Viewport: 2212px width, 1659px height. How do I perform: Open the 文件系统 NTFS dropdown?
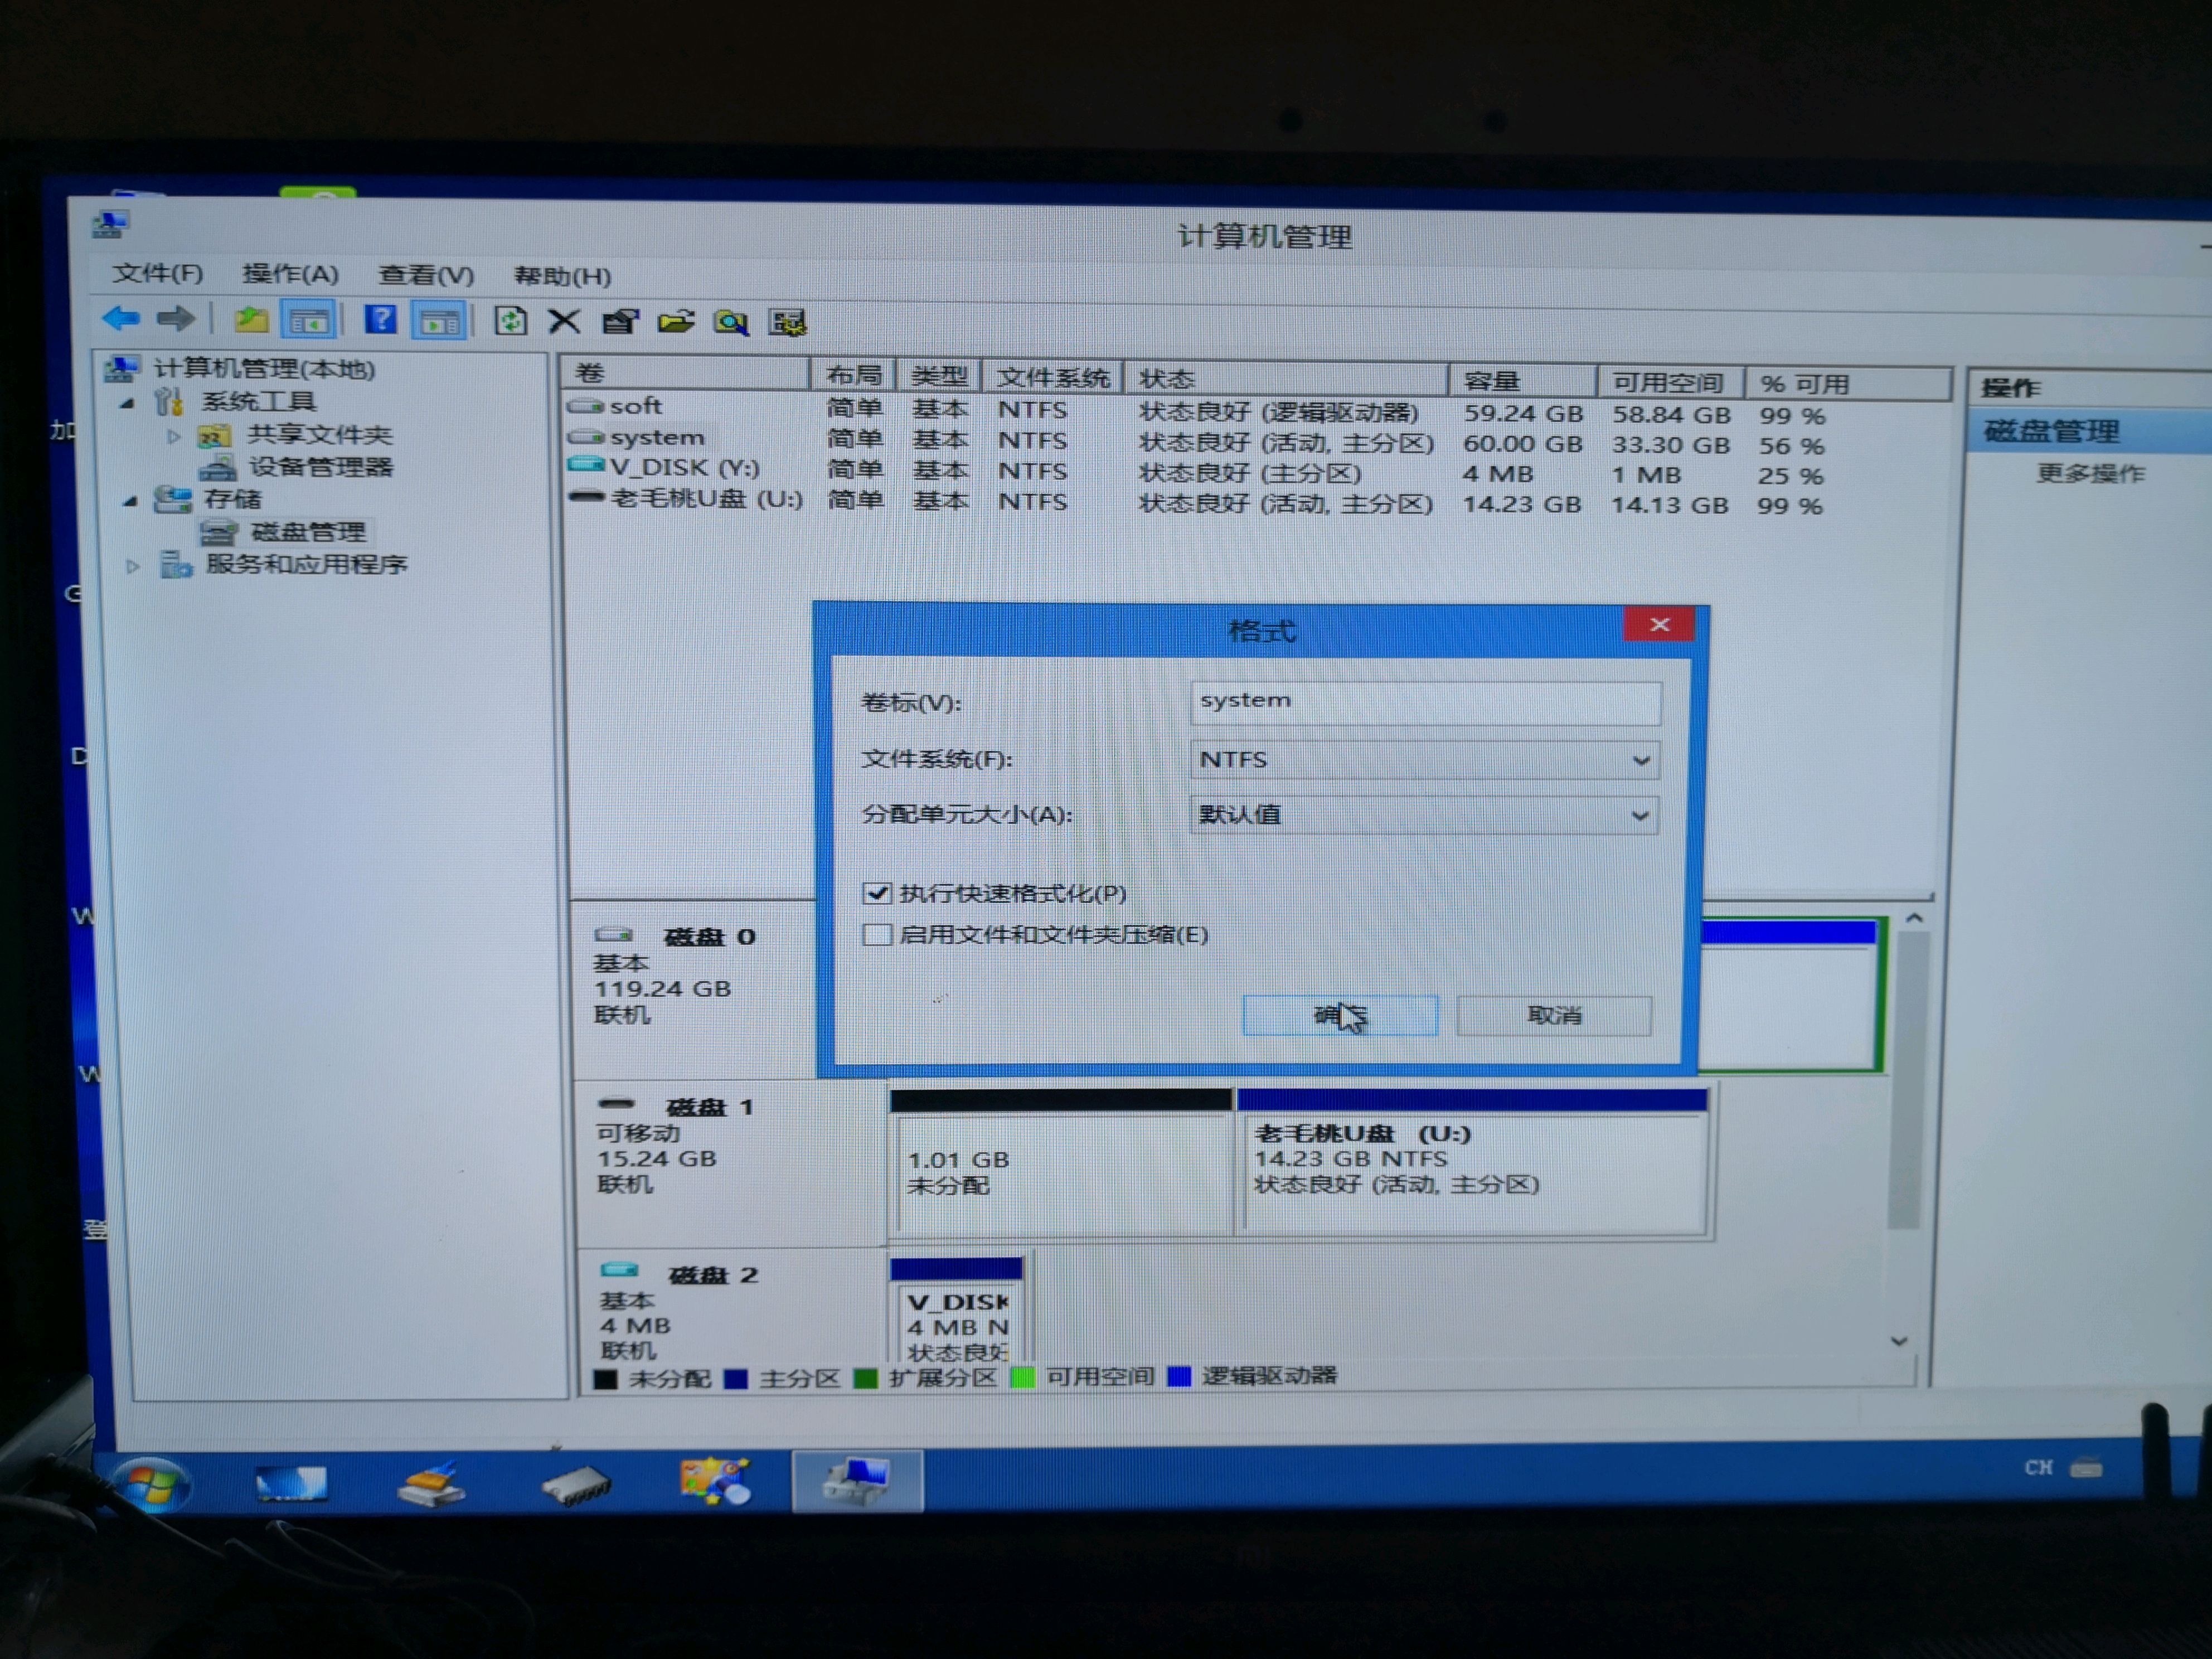pos(1424,760)
